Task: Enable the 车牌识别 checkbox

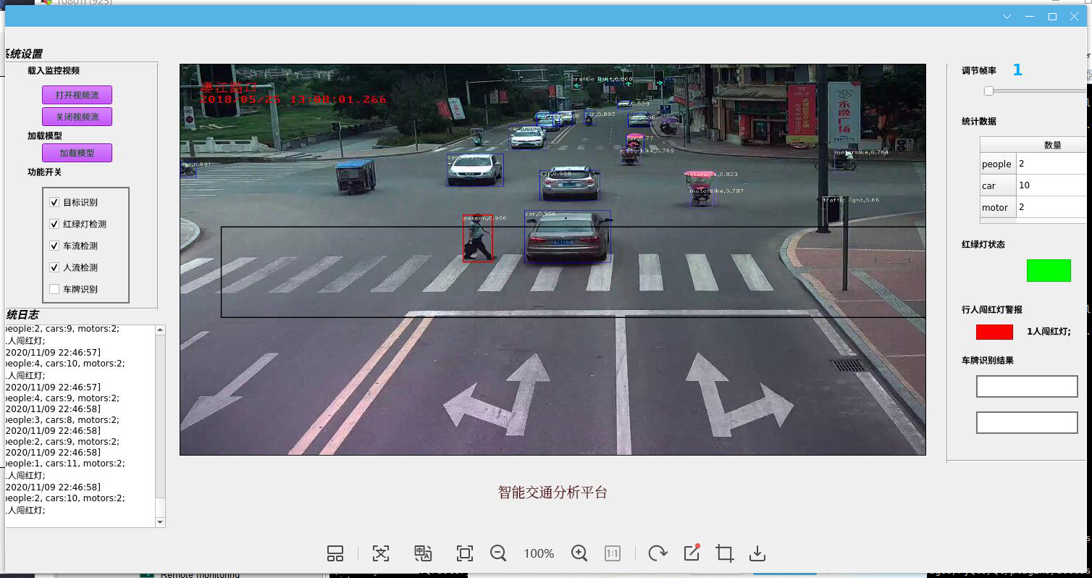Action: click(x=54, y=288)
